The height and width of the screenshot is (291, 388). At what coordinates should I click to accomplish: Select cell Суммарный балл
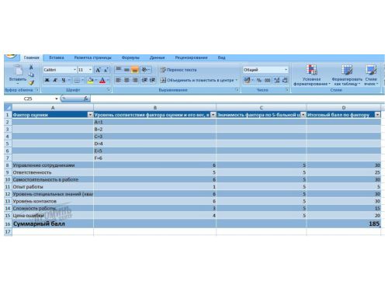click(x=53, y=224)
